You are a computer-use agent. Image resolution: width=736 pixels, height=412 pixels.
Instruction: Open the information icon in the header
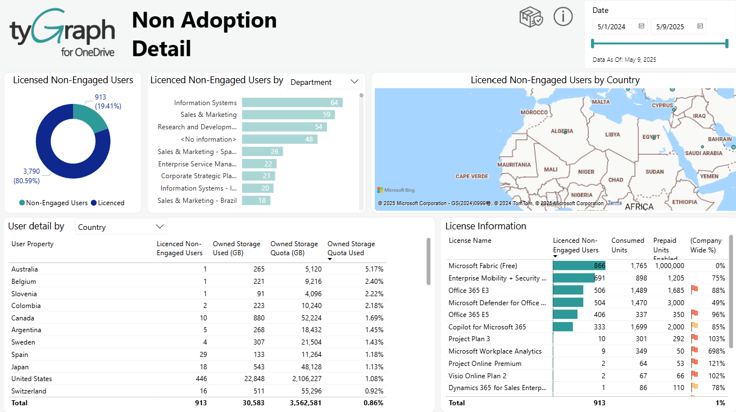tap(563, 17)
